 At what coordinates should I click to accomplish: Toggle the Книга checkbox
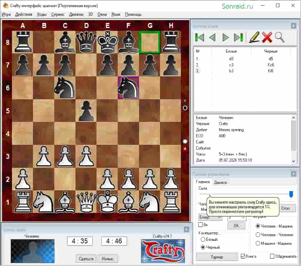[x=248, y=256]
